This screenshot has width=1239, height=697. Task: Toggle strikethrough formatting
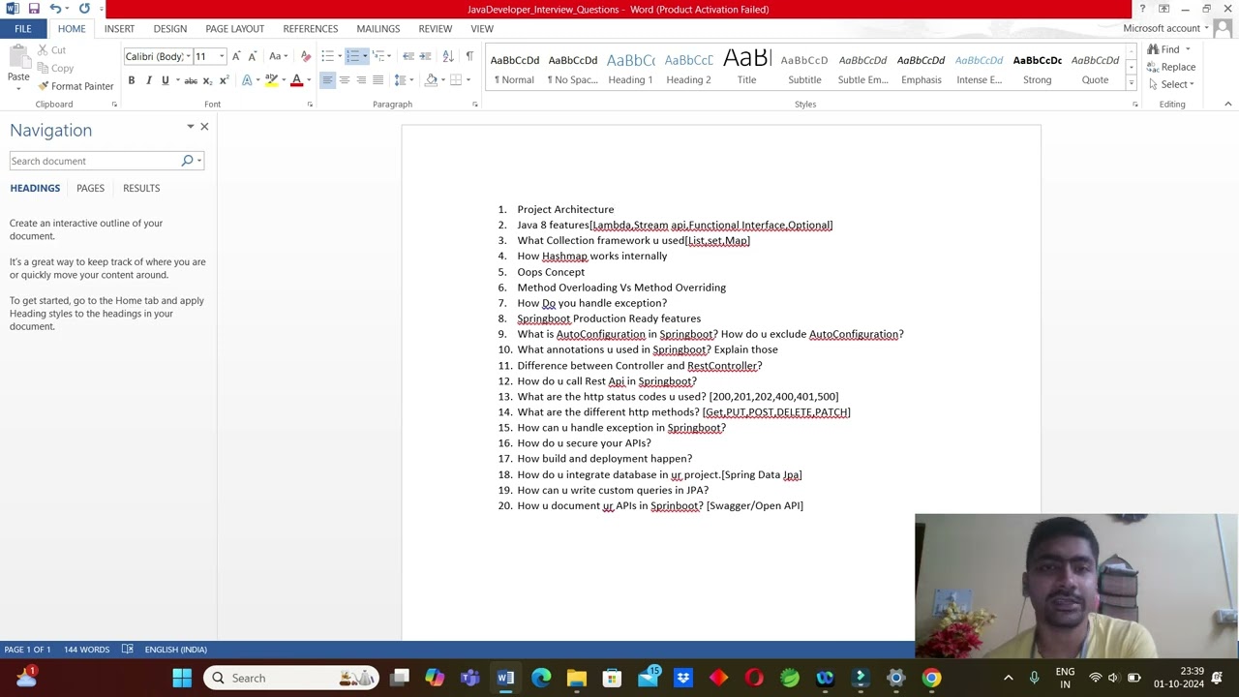click(x=191, y=80)
